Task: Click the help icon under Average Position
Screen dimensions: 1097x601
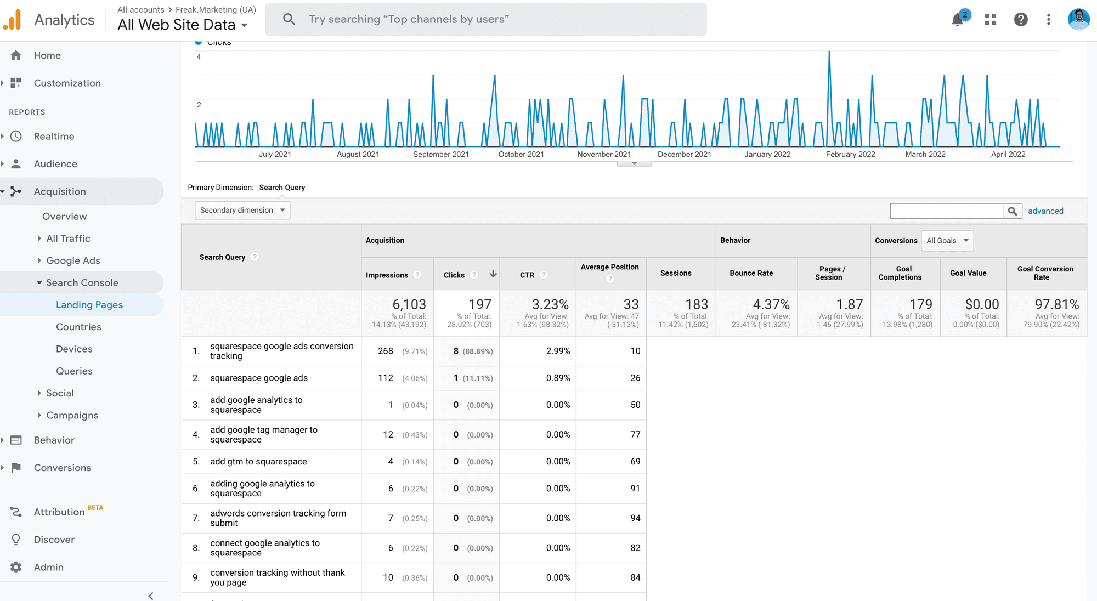Action: (610, 279)
